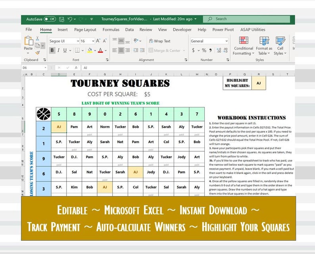This screenshot has height=254, width=315.
Task: Click the Align Left icon
Action: [x=115, y=50]
